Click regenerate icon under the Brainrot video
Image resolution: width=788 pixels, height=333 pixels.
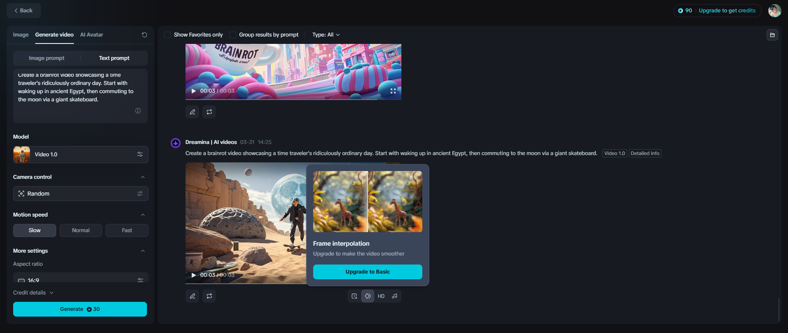pos(209,112)
